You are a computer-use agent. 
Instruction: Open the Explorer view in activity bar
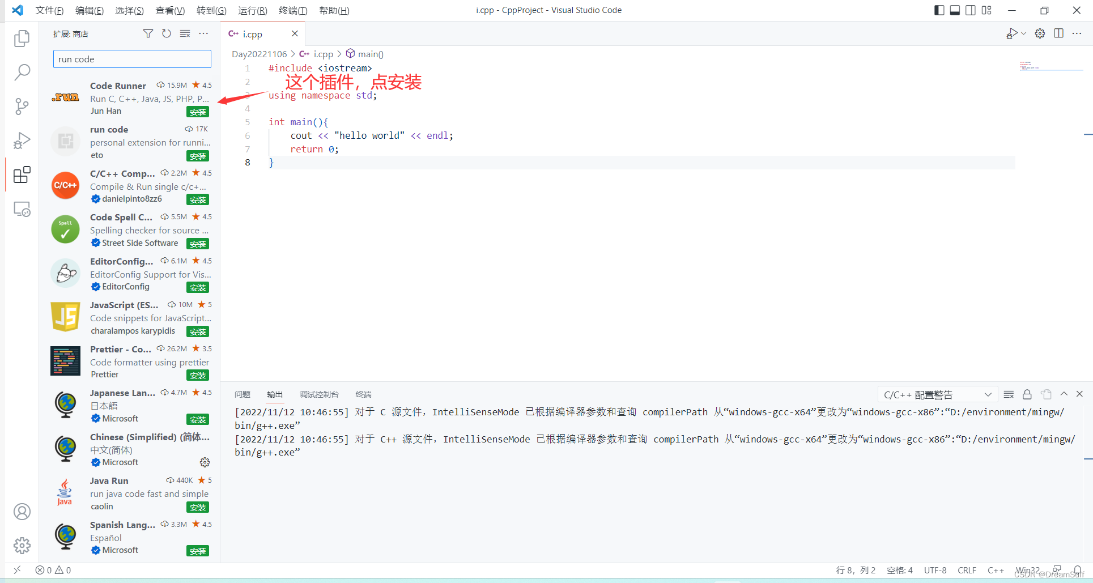(22, 38)
